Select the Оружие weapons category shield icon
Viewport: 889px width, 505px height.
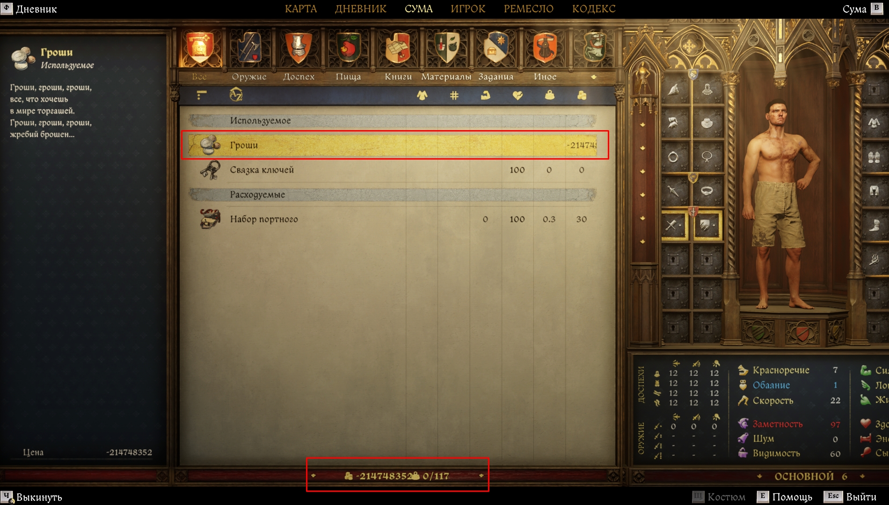click(x=249, y=48)
